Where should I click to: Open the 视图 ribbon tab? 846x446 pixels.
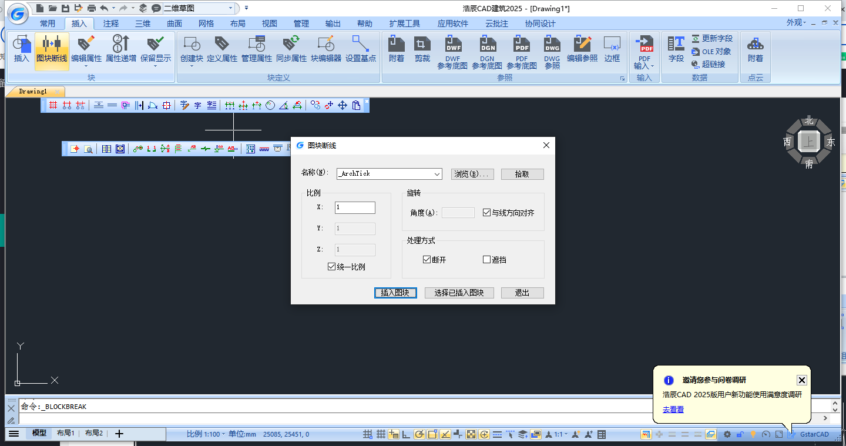(x=269, y=24)
